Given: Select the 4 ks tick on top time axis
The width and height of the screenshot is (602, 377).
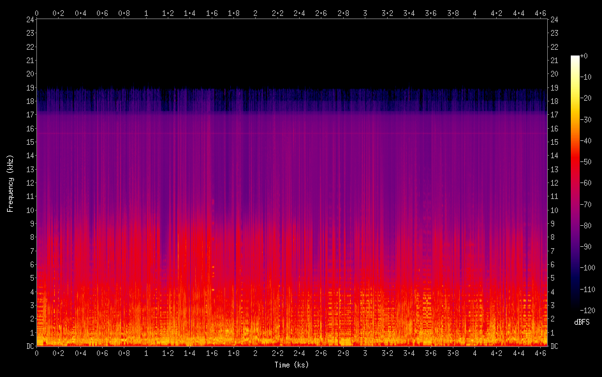Looking at the screenshot, I should point(474,12).
